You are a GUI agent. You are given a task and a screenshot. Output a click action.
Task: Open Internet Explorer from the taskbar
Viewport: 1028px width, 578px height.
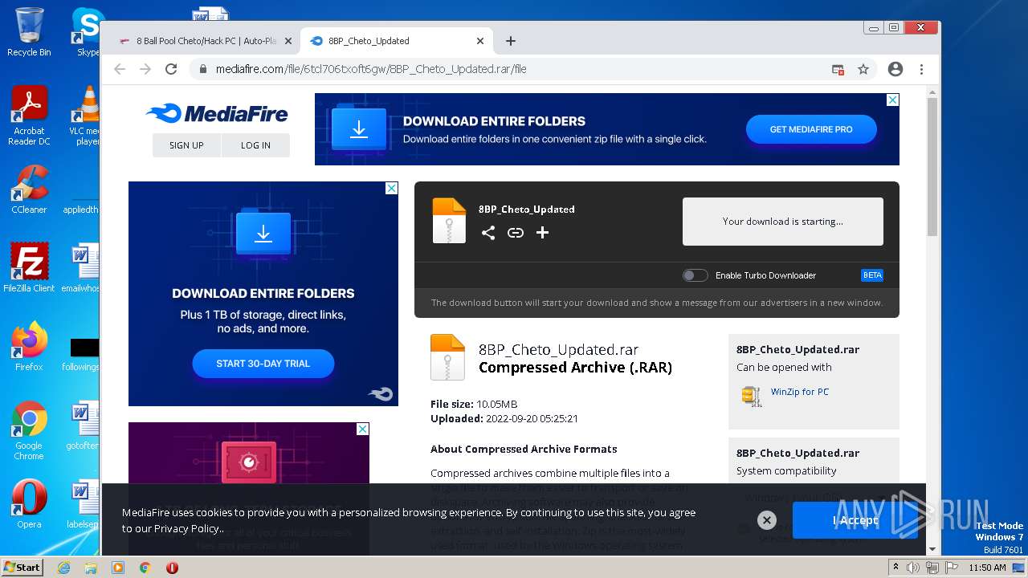tap(63, 568)
